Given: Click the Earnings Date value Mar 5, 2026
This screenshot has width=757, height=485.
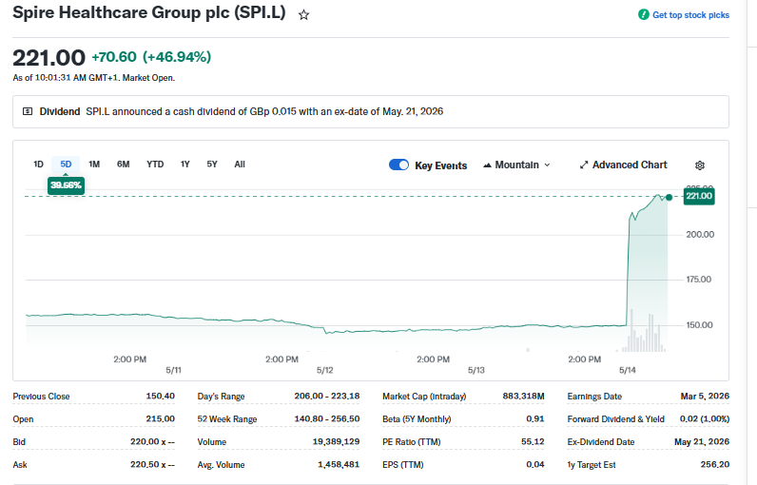Looking at the screenshot, I should pos(705,397).
